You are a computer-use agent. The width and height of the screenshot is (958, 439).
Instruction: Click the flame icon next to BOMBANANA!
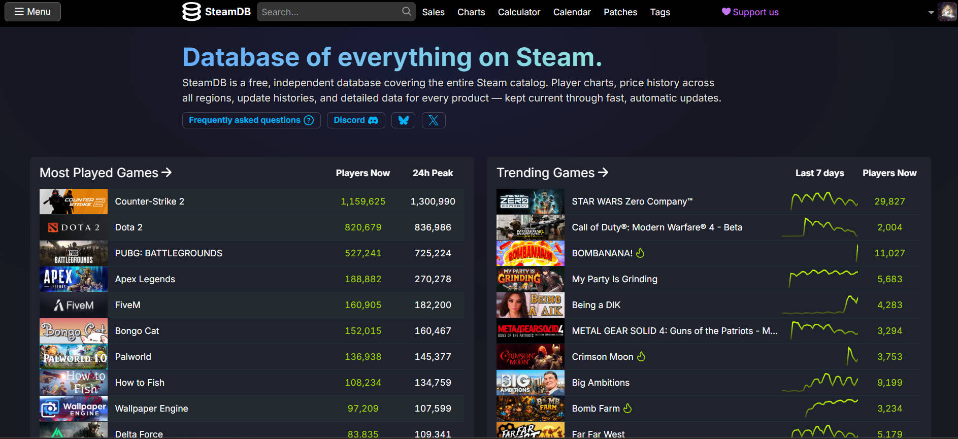point(640,253)
